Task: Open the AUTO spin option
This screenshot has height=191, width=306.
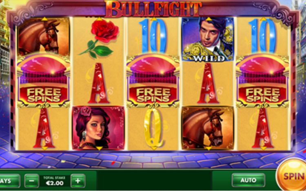Action: tap(248, 180)
